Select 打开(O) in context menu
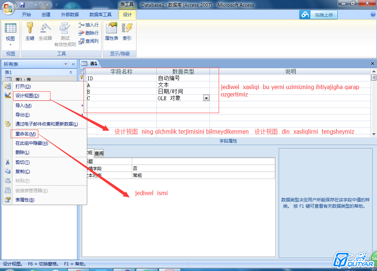Image resolution: width=377 pixels, height=271 pixels. pos(45,86)
